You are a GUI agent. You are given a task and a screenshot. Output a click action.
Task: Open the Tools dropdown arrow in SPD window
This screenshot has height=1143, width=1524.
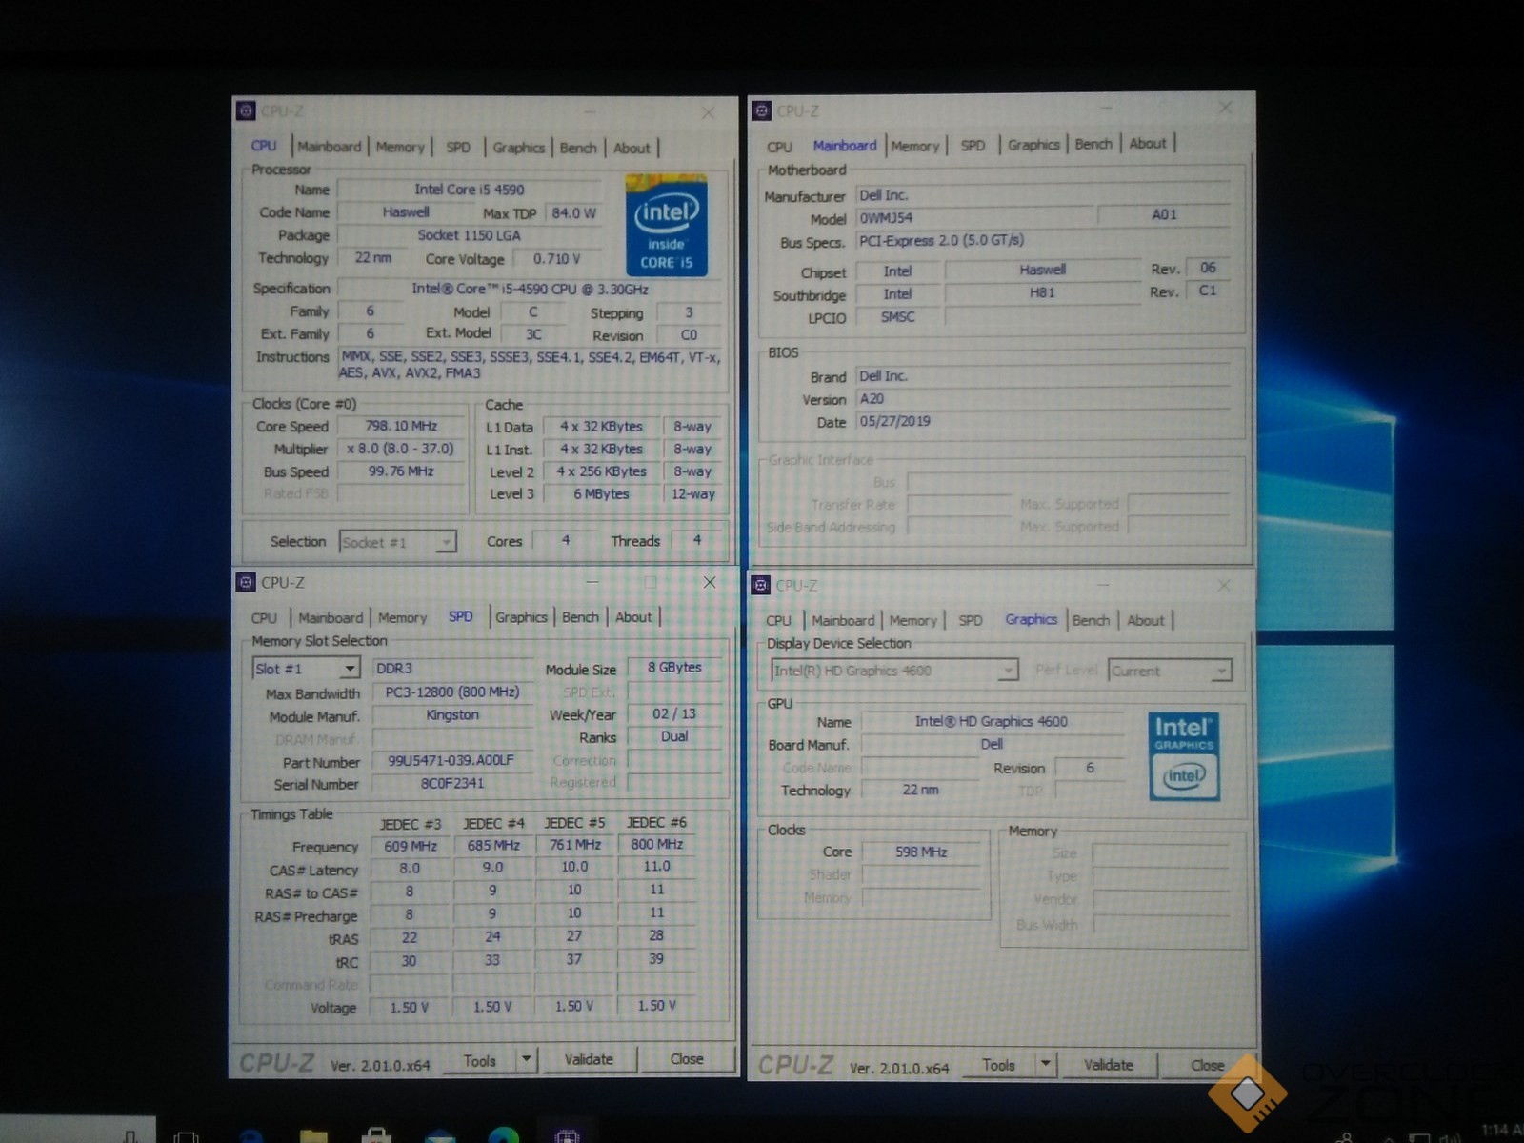526,1059
